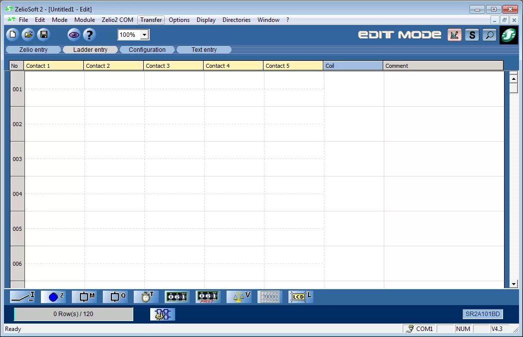
Task: Click Contact 3 column header
Action: pos(174,66)
